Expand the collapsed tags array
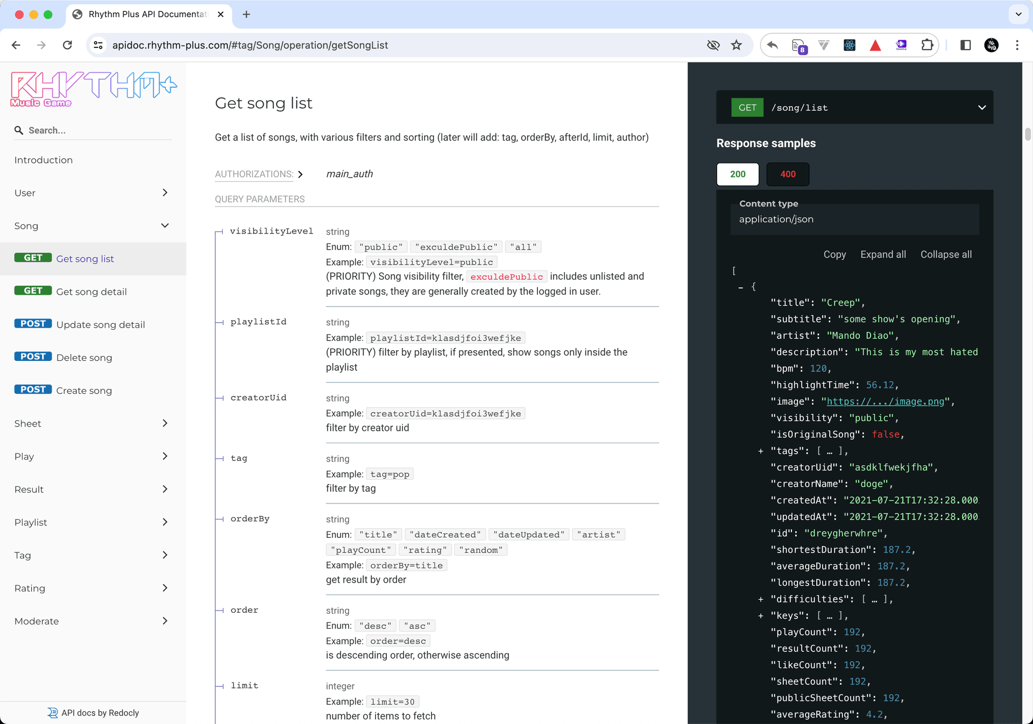 click(760, 451)
